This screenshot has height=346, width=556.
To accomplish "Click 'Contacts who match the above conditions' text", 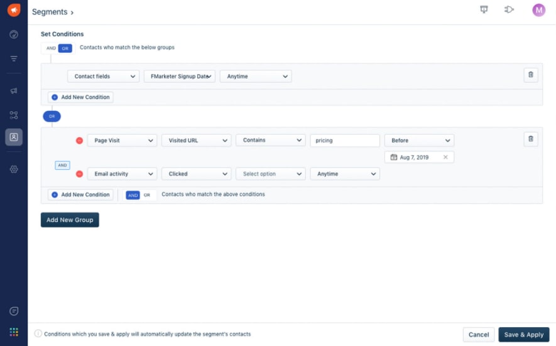I will pyautogui.click(x=213, y=194).
